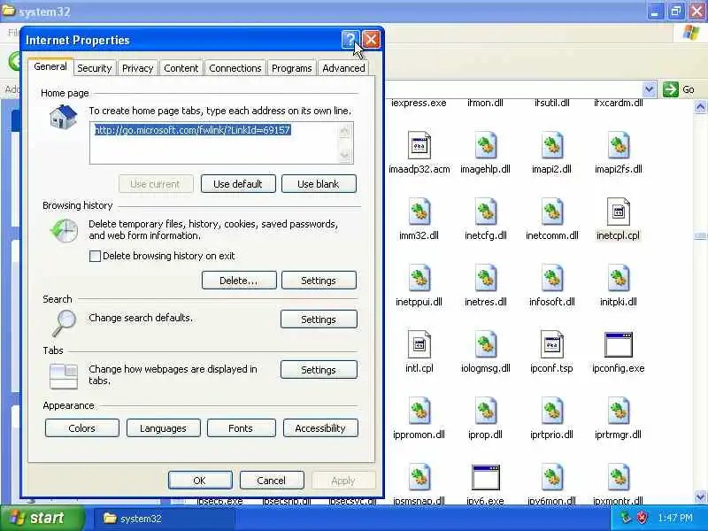Click the iexpress.exe file name
This screenshot has height=531, width=708.
coord(419,103)
